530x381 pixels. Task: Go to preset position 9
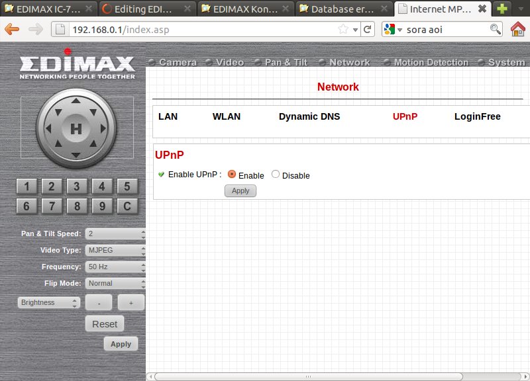102,206
